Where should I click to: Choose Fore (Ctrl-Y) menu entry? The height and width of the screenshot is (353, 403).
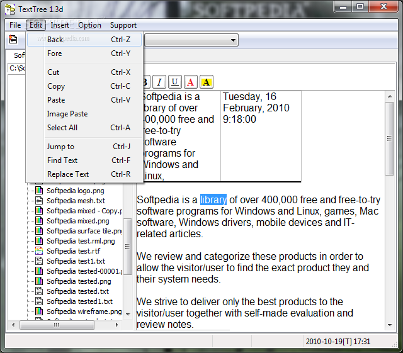point(84,53)
